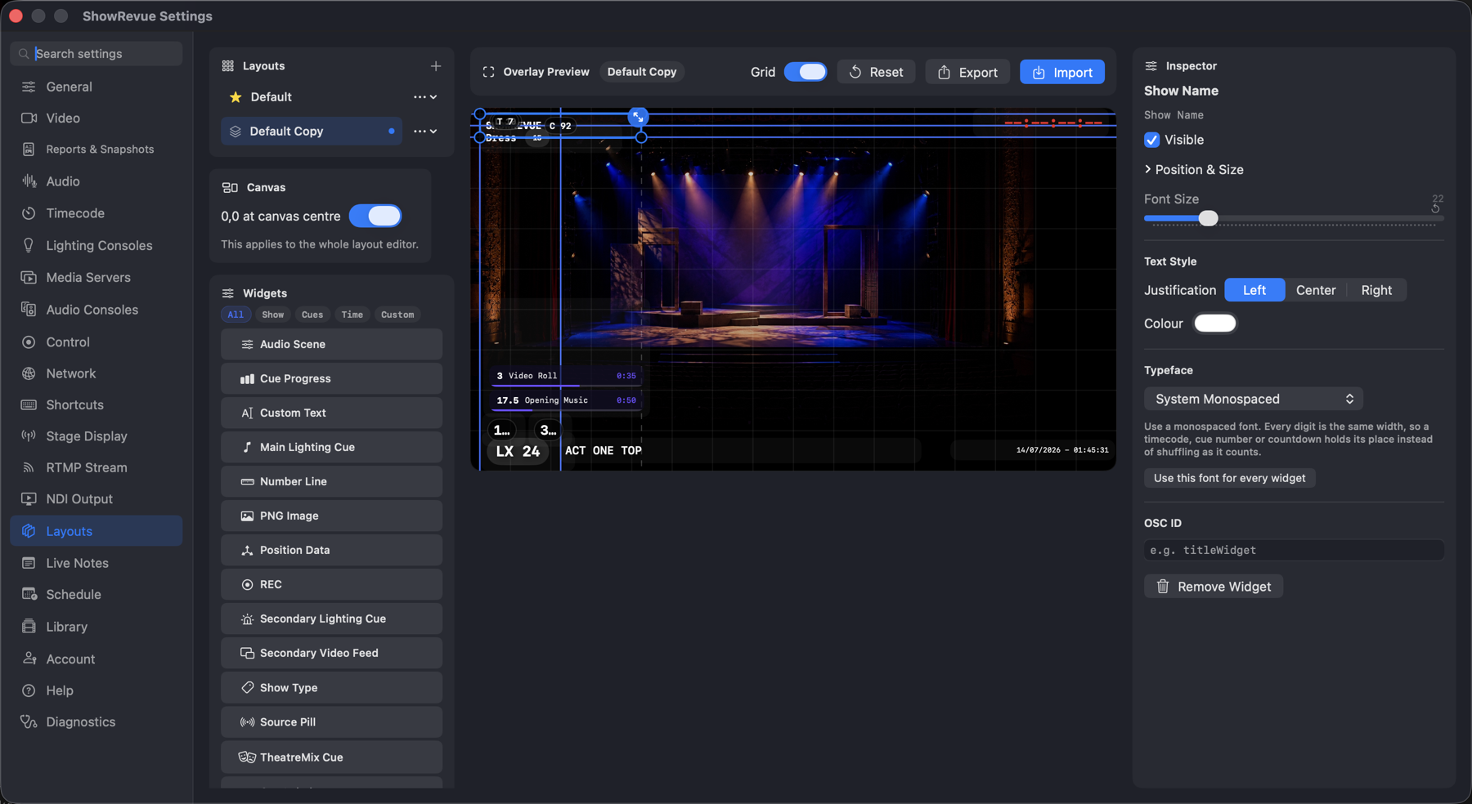Select the LX 24 widget in preview
Viewport: 1472px width, 804px height.
coord(518,451)
